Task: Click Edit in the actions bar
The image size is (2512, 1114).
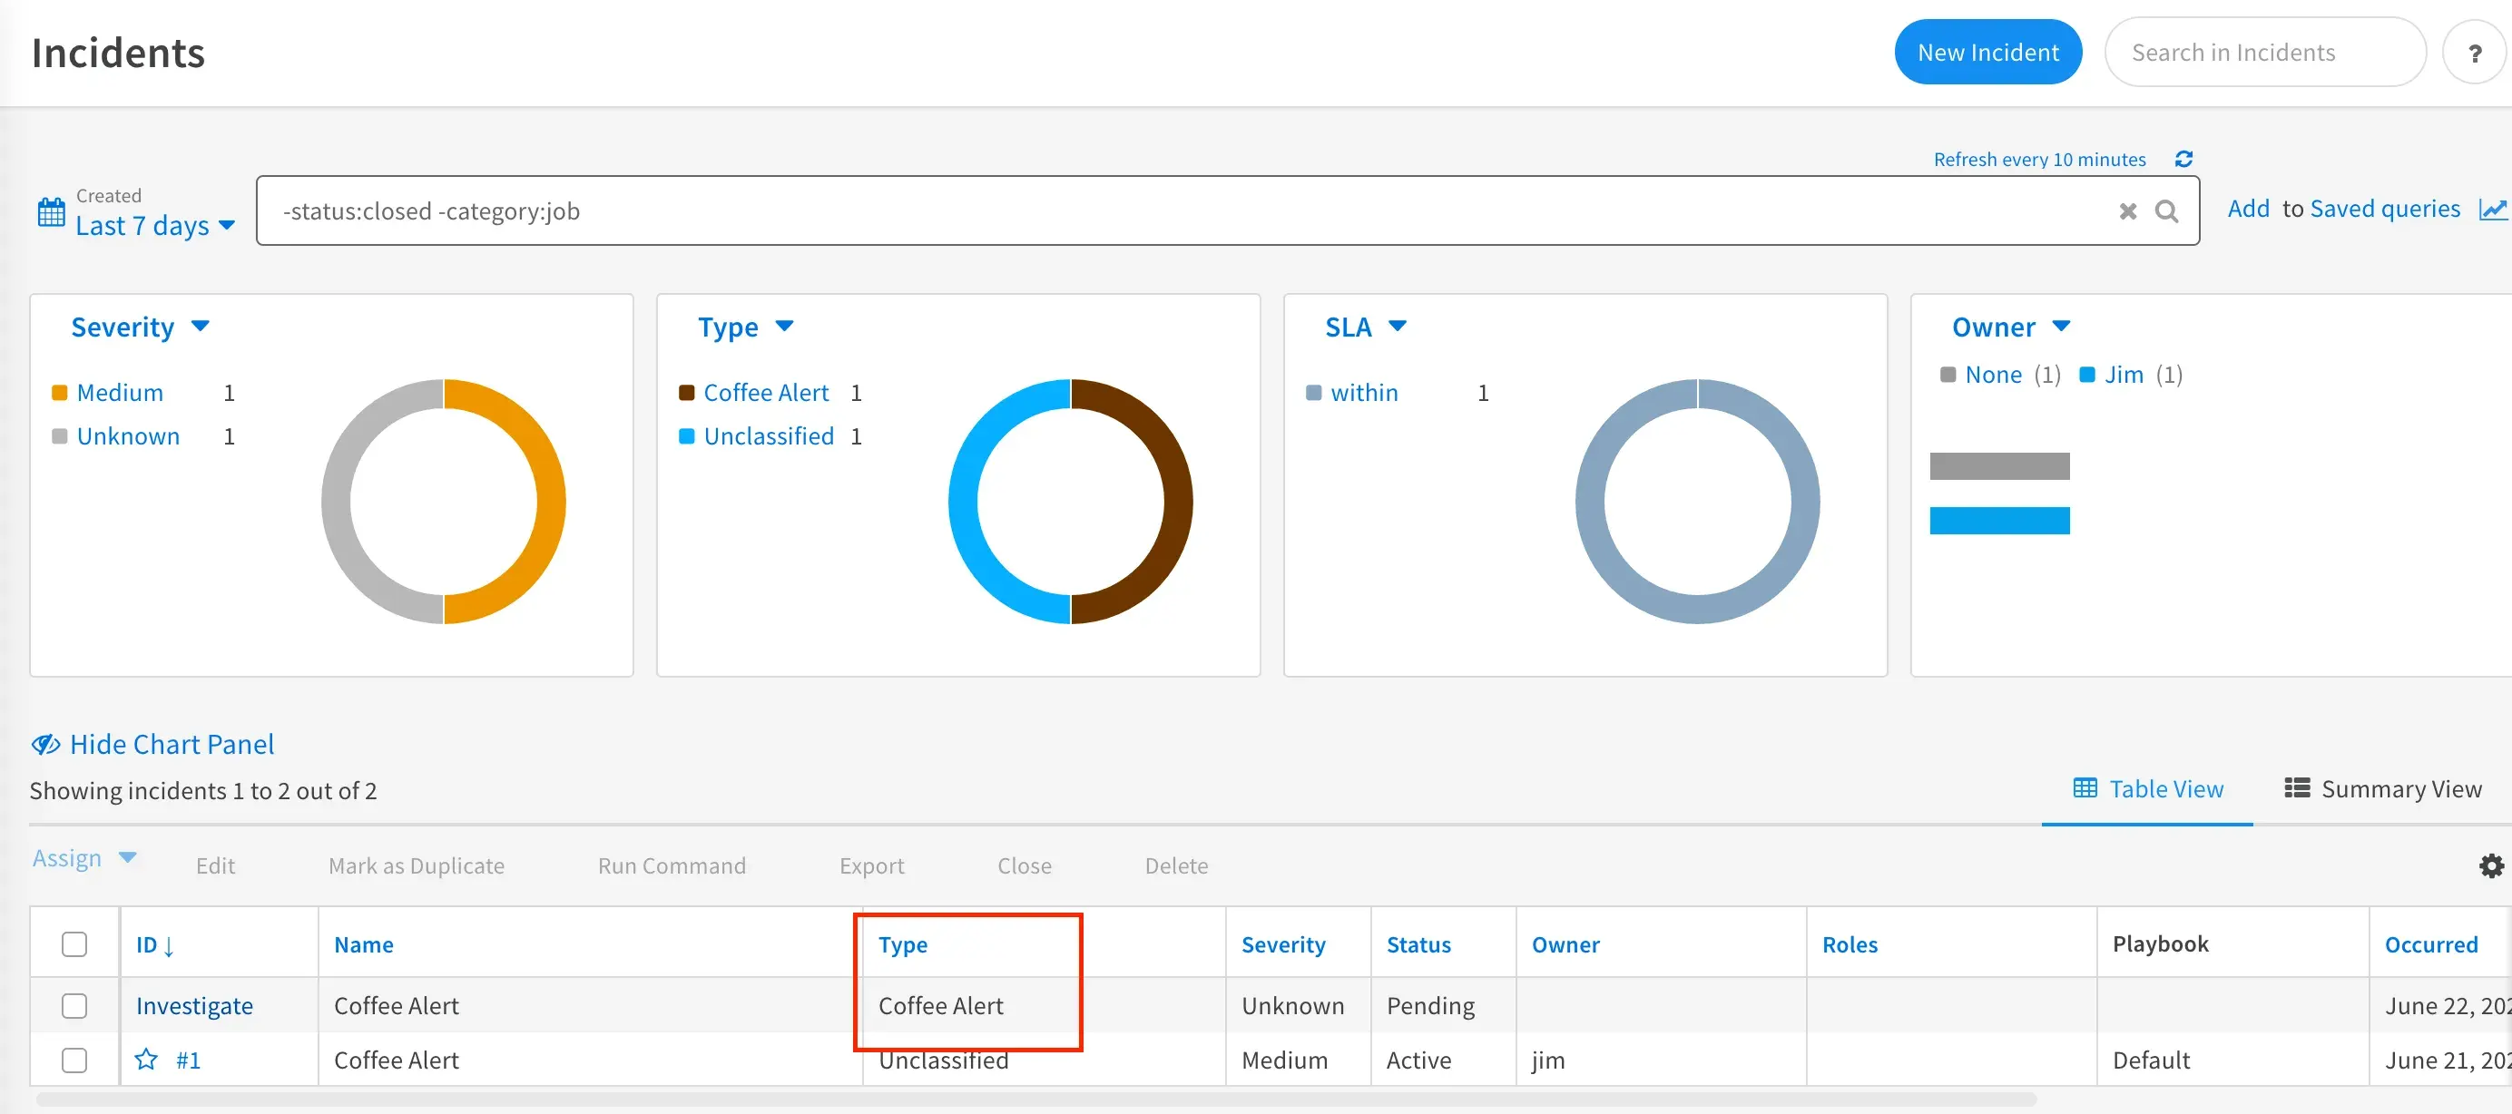Action: pyautogui.click(x=214, y=865)
